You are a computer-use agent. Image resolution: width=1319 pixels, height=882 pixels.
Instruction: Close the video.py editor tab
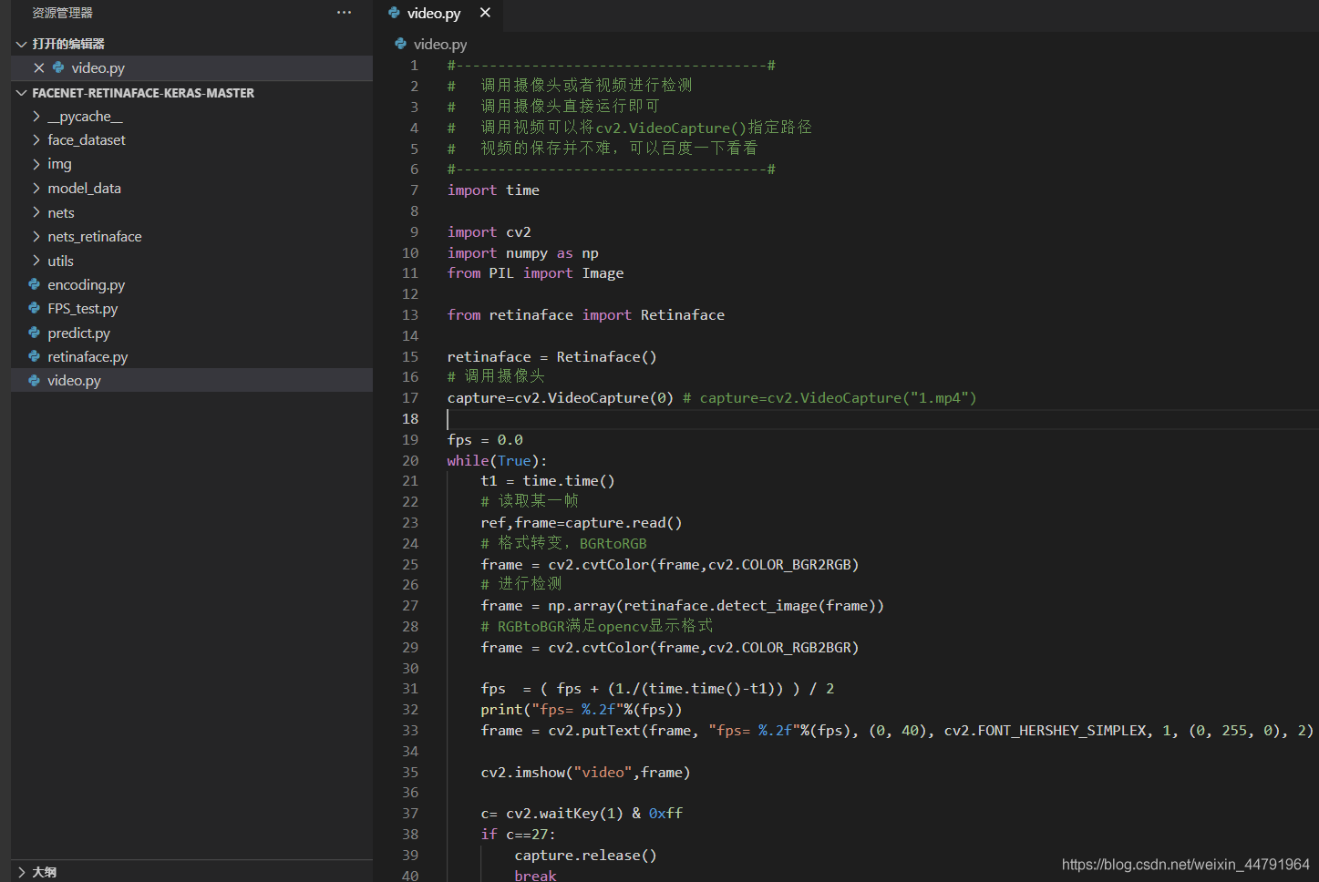click(485, 13)
